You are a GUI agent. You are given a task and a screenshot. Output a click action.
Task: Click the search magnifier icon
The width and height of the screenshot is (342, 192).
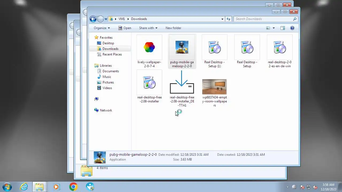295,19
